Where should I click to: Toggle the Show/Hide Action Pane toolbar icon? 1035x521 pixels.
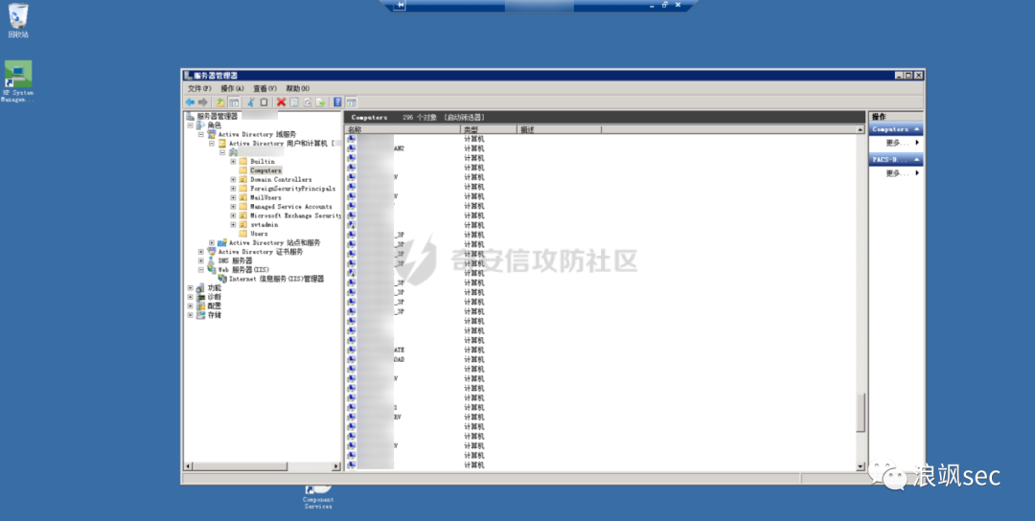point(351,102)
